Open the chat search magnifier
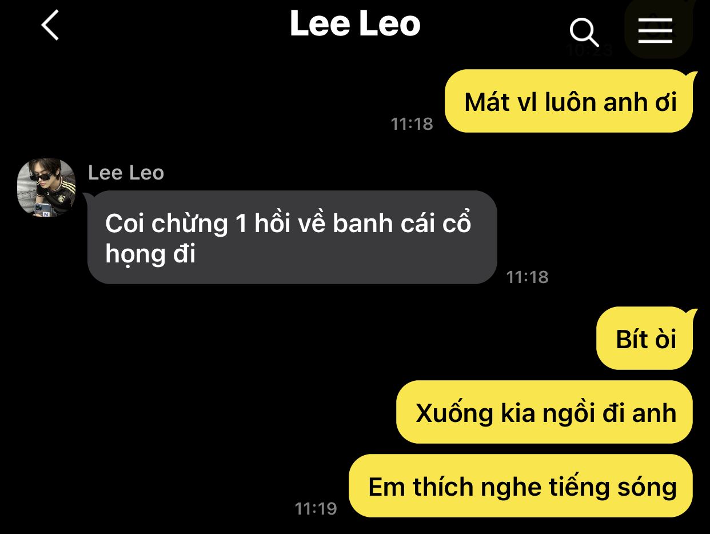The height and width of the screenshot is (534, 710). [584, 33]
